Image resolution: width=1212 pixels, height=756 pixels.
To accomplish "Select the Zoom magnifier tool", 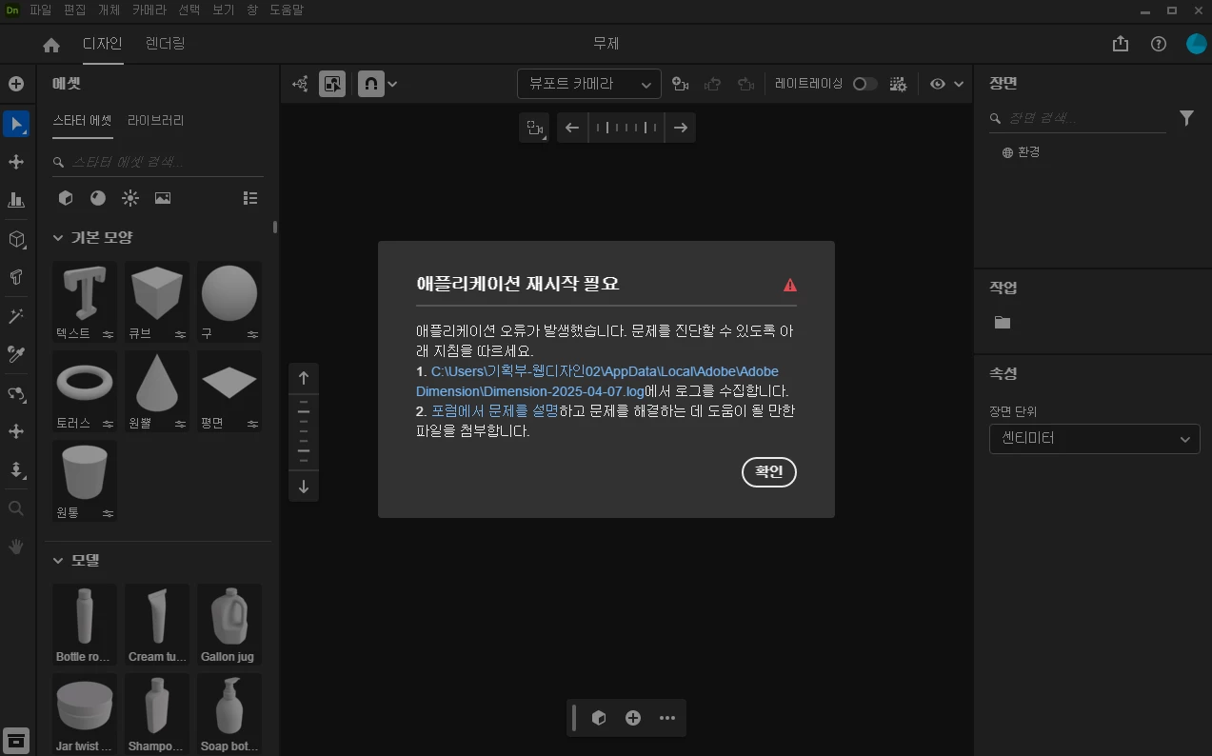I will (x=16, y=508).
